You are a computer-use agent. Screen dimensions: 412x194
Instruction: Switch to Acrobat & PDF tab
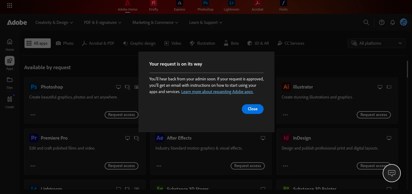(x=98, y=43)
